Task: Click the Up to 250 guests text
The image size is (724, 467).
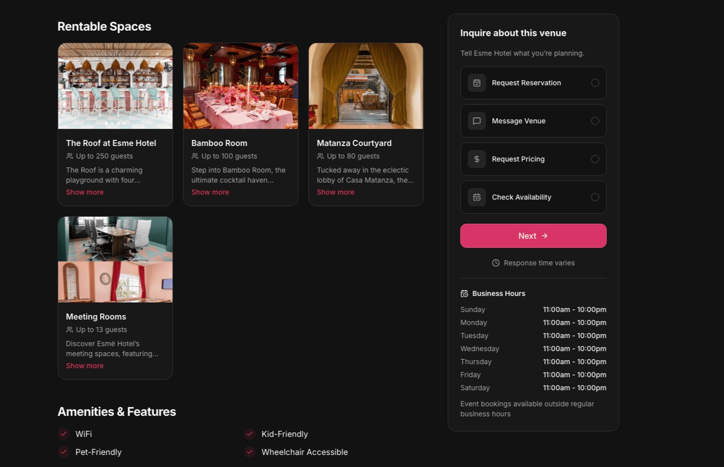Action: pos(105,156)
